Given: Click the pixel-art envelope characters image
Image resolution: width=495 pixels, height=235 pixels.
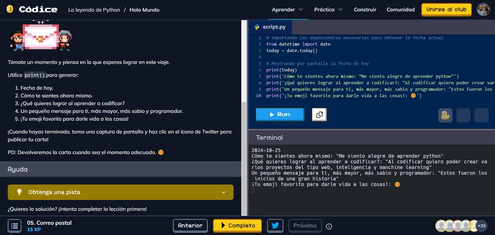Looking at the screenshot, I should 41,36.
